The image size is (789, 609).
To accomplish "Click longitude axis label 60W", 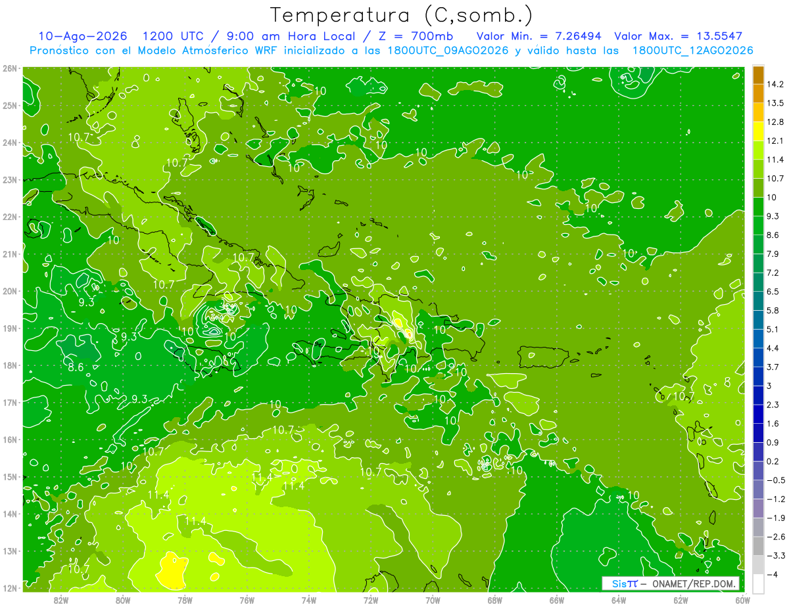I will pos(743,599).
